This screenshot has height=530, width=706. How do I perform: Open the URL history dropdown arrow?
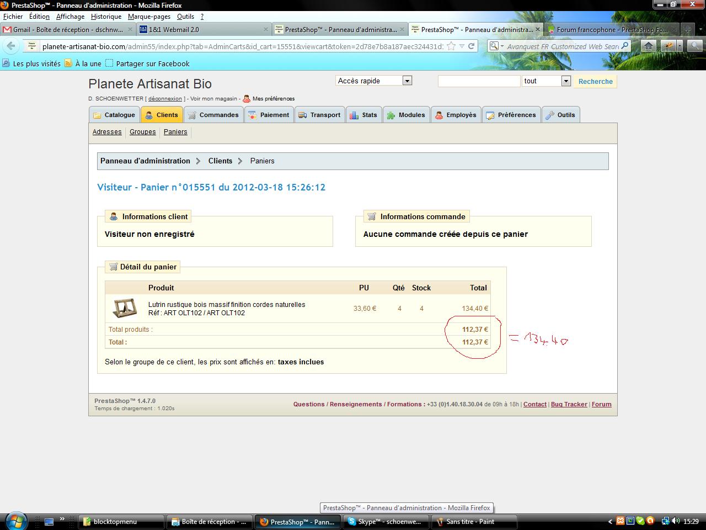point(462,46)
